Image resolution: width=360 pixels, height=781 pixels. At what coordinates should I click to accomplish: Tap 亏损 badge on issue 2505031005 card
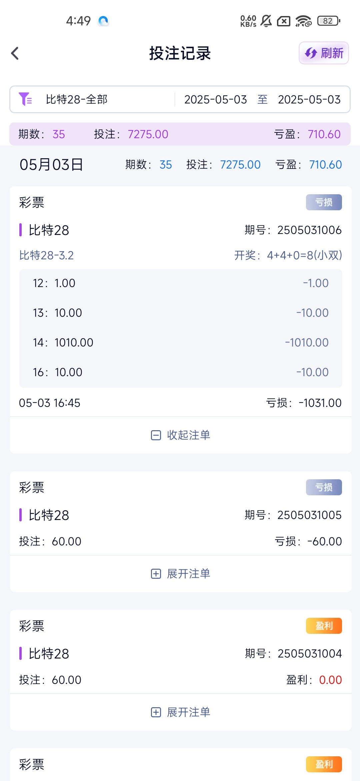click(324, 487)
